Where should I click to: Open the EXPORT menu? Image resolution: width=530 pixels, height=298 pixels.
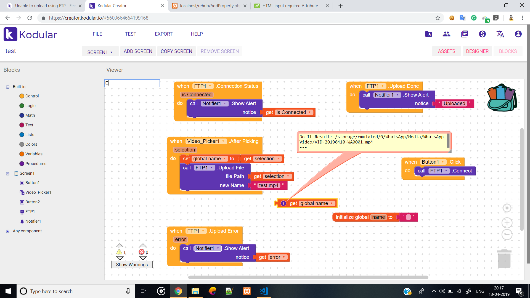pyautogui.click(x=164, y=34)
